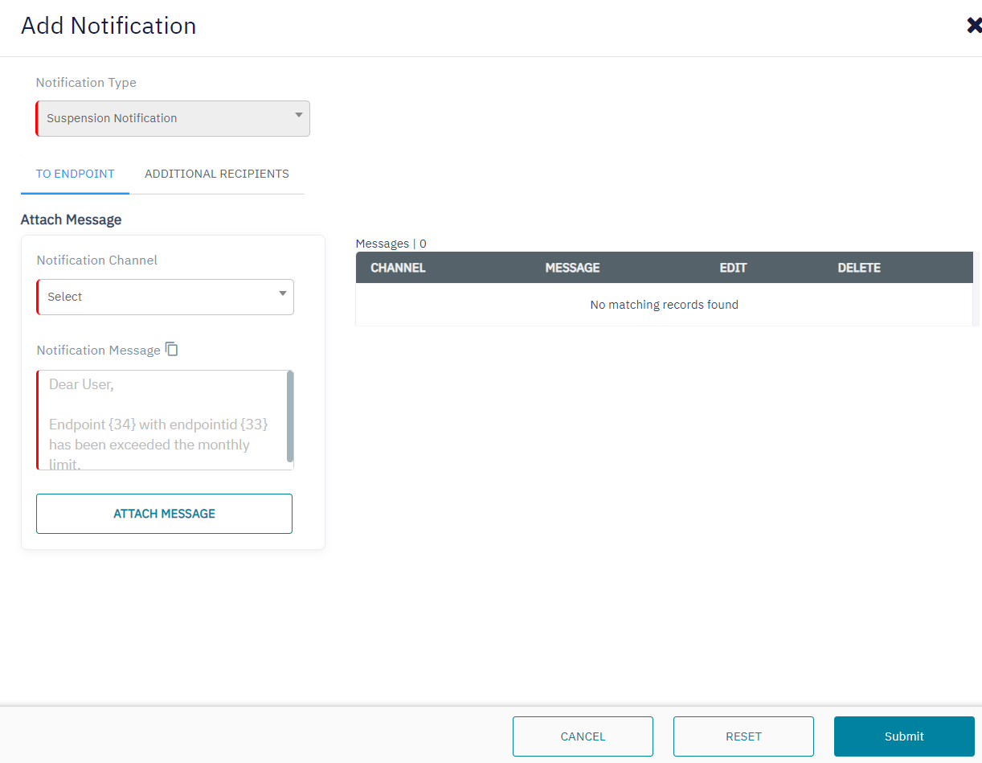The width and height of the screenshot is (982, 763).
Task: Open the ADDITIONAL RECIPIENTS tab
Action: [216, 174]
